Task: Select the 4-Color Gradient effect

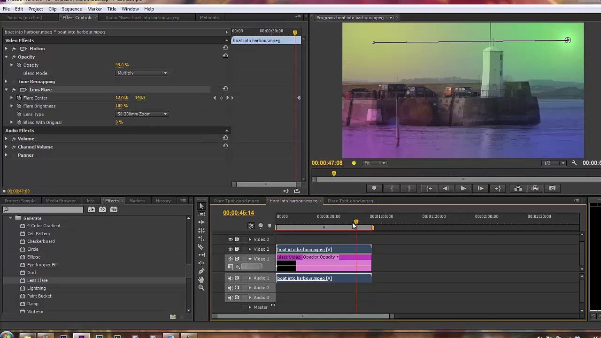Action: click(44, 226)
